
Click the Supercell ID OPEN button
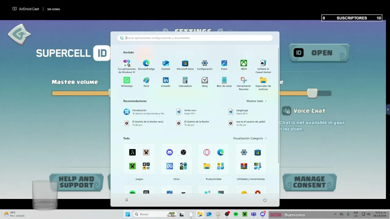coord(319,53)
